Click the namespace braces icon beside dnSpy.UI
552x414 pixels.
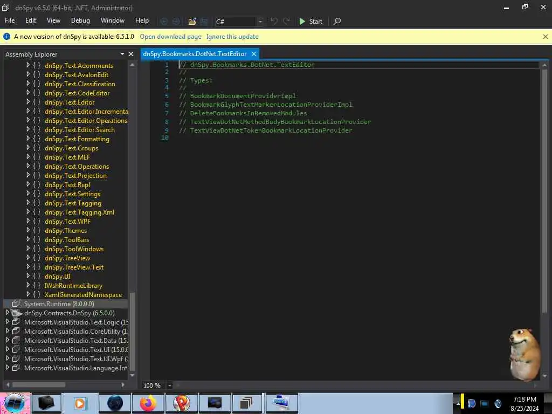point(37,276)
